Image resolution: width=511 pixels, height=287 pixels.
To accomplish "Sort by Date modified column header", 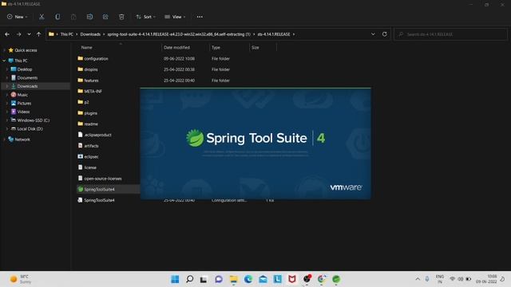I will tap(176, 48).
